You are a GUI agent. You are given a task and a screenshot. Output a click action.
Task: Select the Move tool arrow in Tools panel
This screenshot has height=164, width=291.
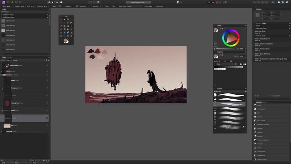click(x=65, y=19)
